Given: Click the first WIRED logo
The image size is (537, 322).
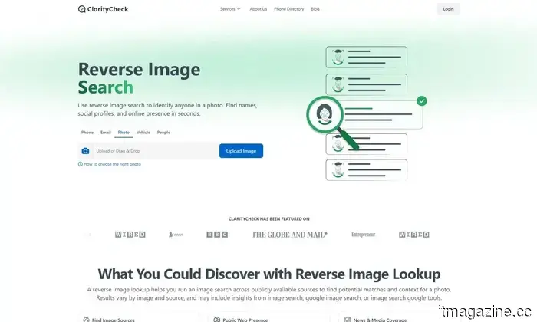Looking at the screenshot, I should pyautogui.click(x=130, y=235).
